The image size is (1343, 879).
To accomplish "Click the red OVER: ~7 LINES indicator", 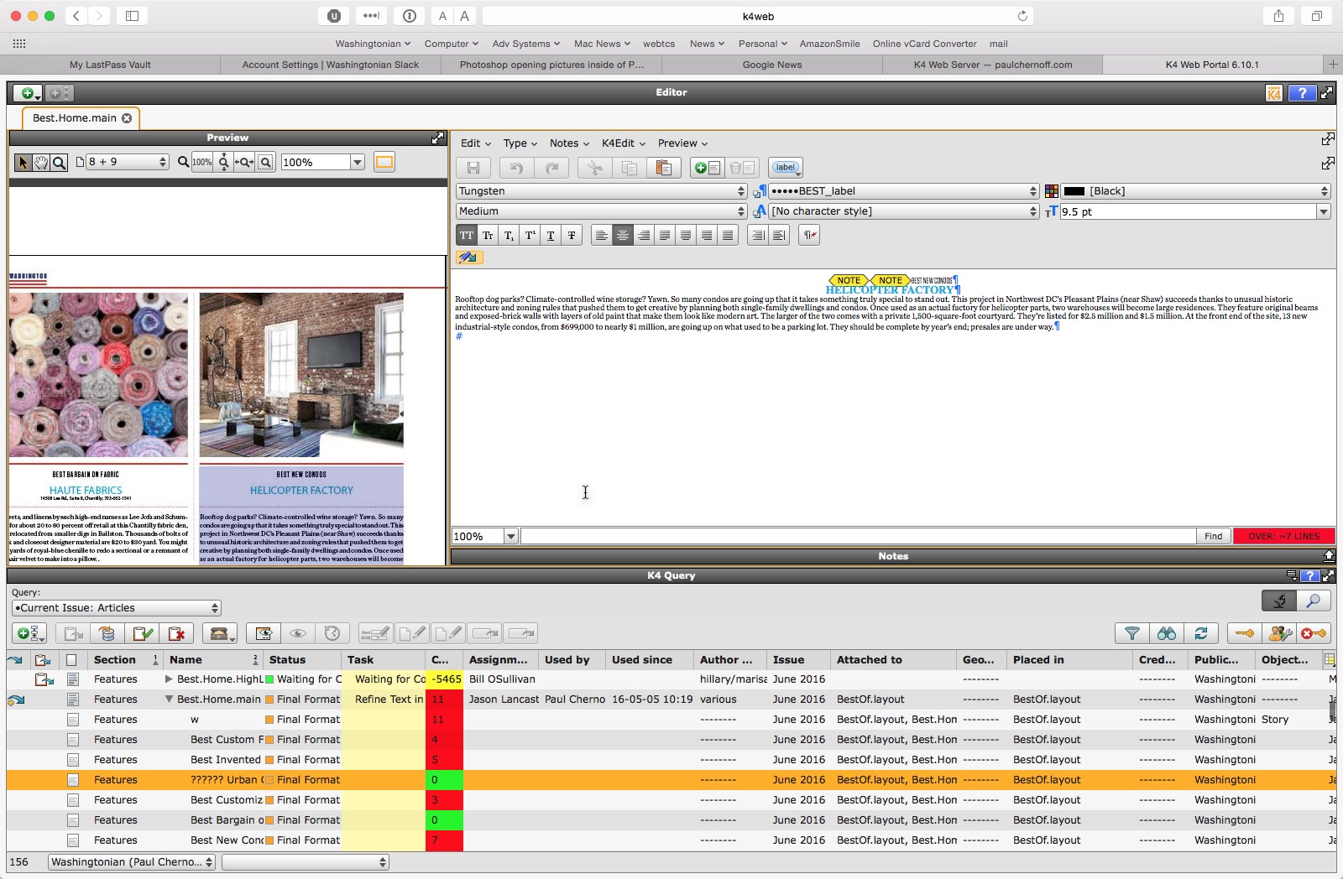I will (1283, 536).
